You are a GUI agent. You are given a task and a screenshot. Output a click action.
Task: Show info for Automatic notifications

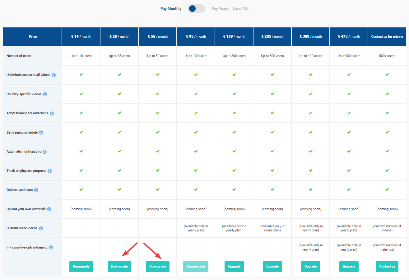pyautogui.click(x=44, y=152)
